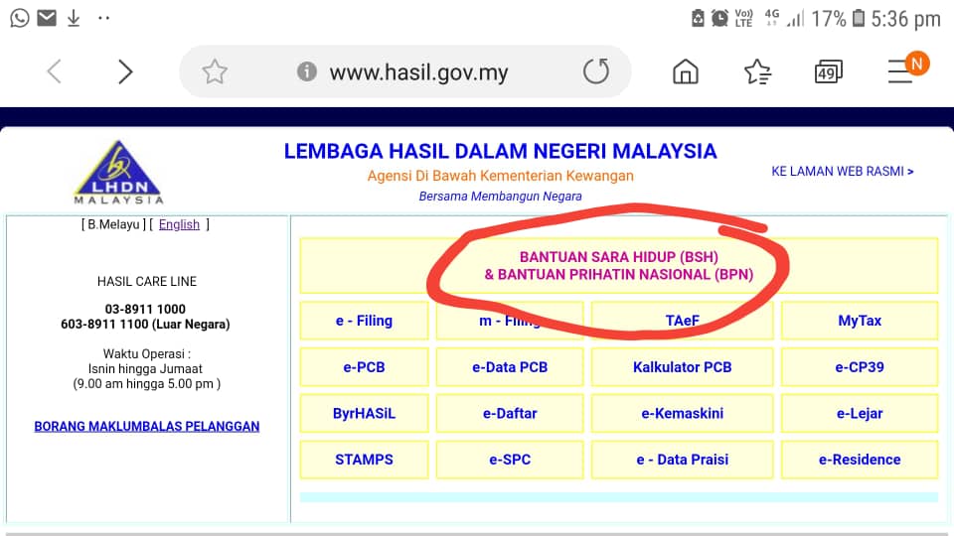Open the MyTax button
This screenshot has height=536, width=954.
coord(859,321)
